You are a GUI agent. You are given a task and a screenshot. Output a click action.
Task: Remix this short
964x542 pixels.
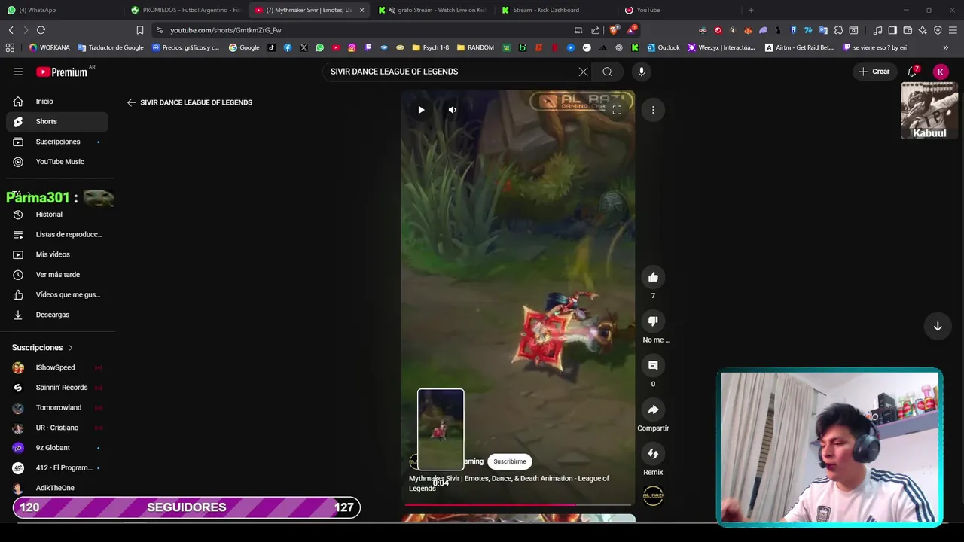point(653,454)
